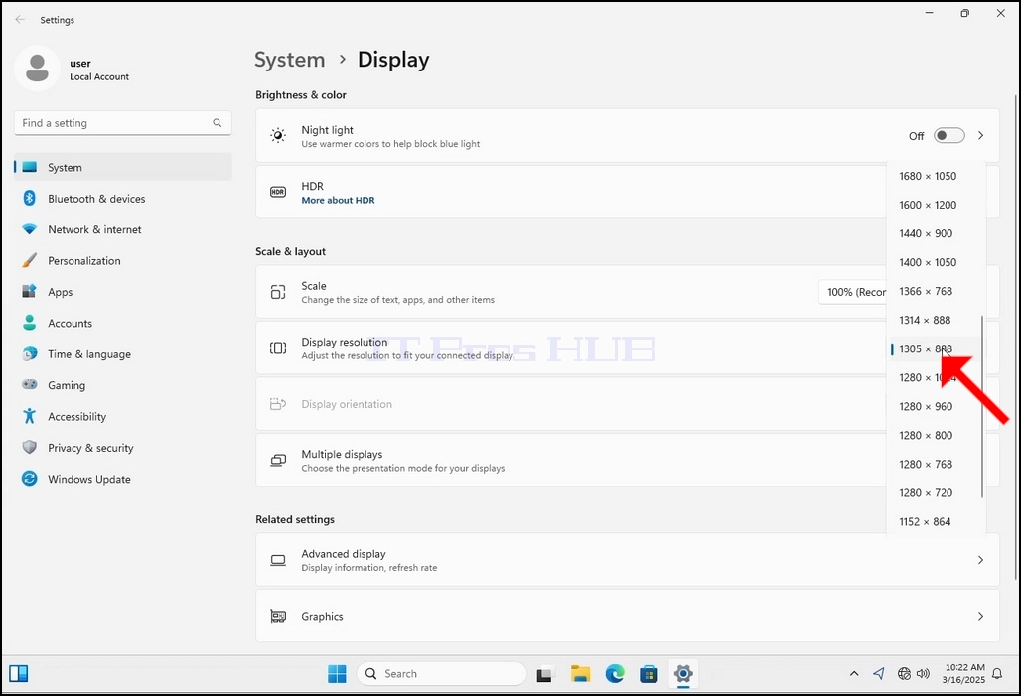Open the Scale percentage dropdown

pyautogui.click(x=853, y=292)
